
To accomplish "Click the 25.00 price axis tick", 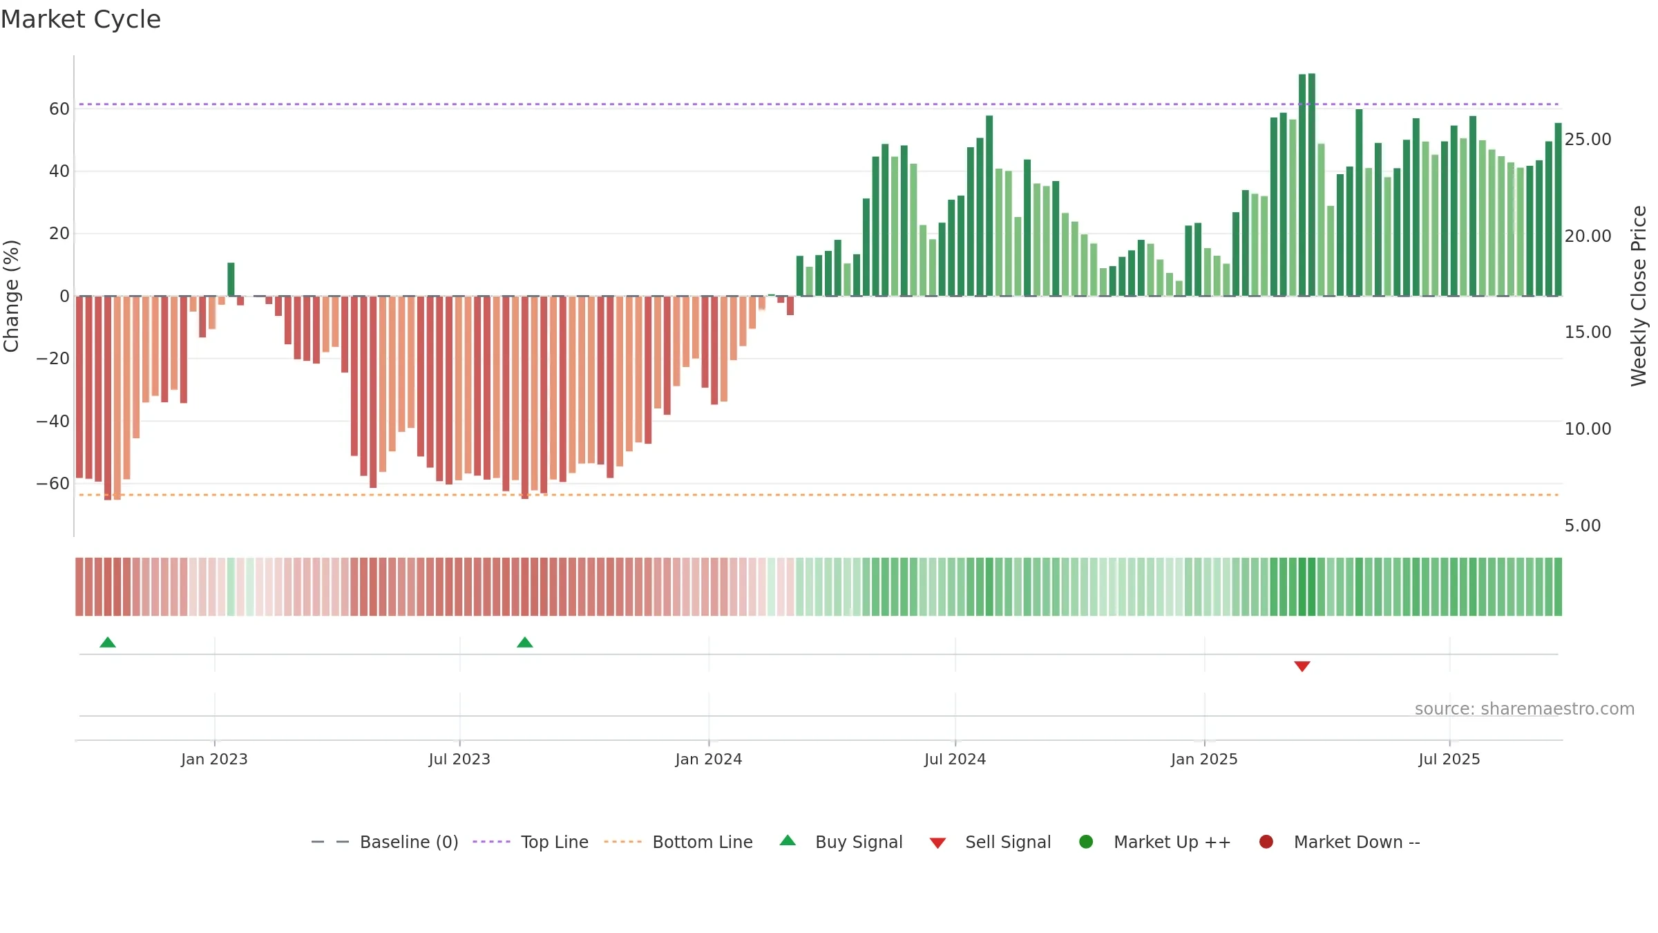I will coord(1588,140).
